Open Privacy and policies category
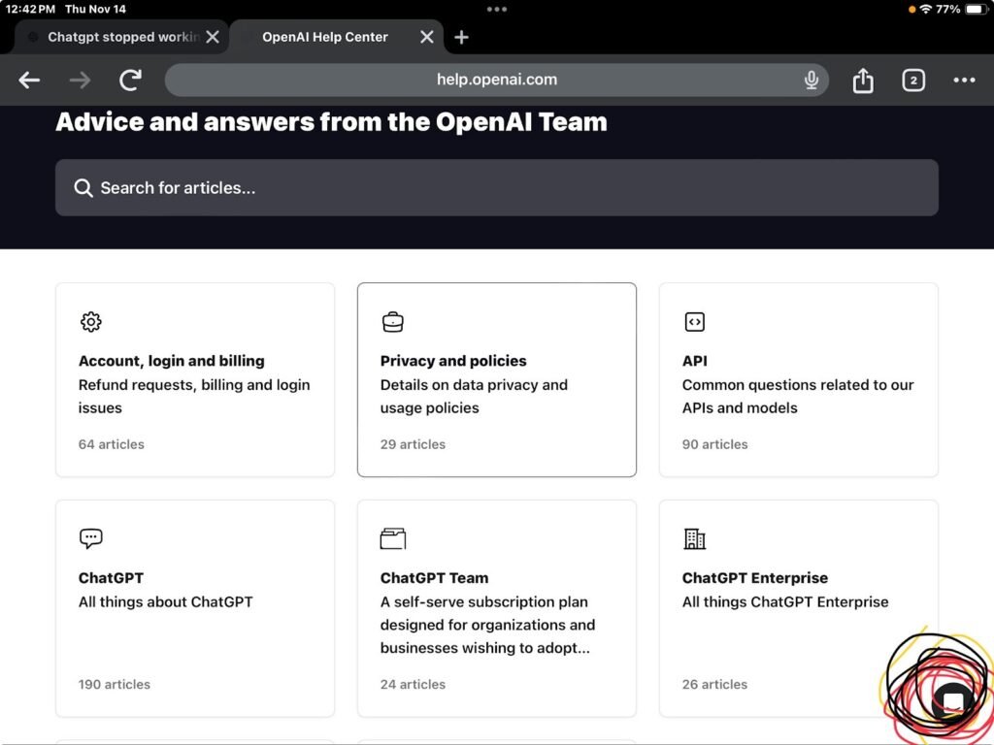Screen dimensions: 994x745 496,380
